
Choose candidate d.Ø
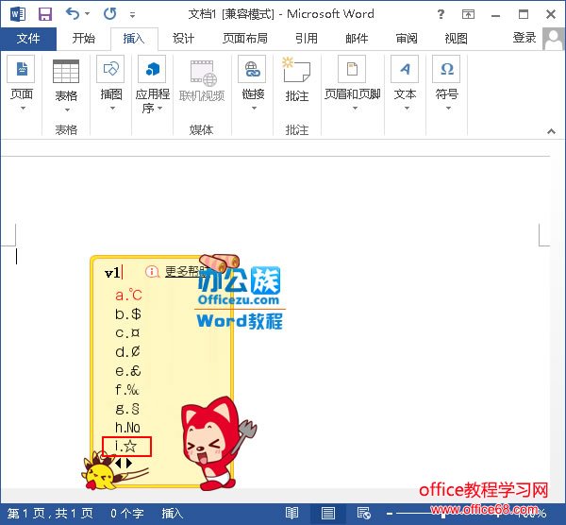(127, 351)
